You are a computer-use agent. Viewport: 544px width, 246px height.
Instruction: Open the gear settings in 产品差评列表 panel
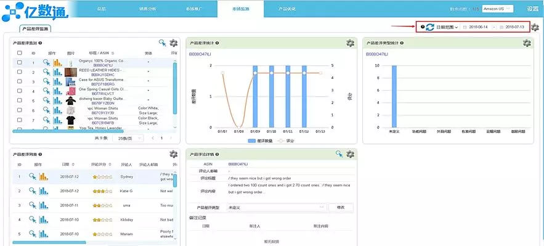coord(173,154)
